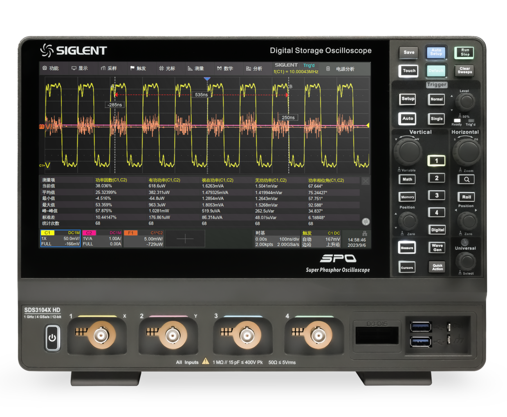The height and width of the screenshot is (417, 507).
Task: Open the 光标 (Cursors) menu
Action: (x=167, y=68)
